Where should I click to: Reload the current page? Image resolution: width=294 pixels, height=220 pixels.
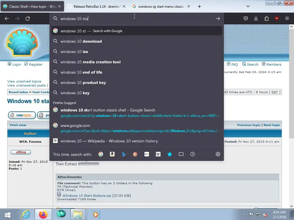pos(28,19)
